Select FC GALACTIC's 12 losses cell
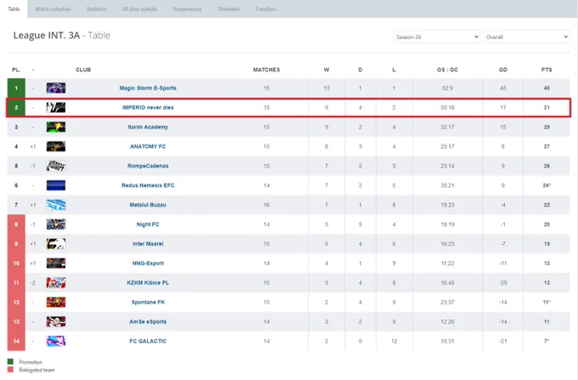Image resolution: width=578 pixels, height=380 pixels. [394, 341]
